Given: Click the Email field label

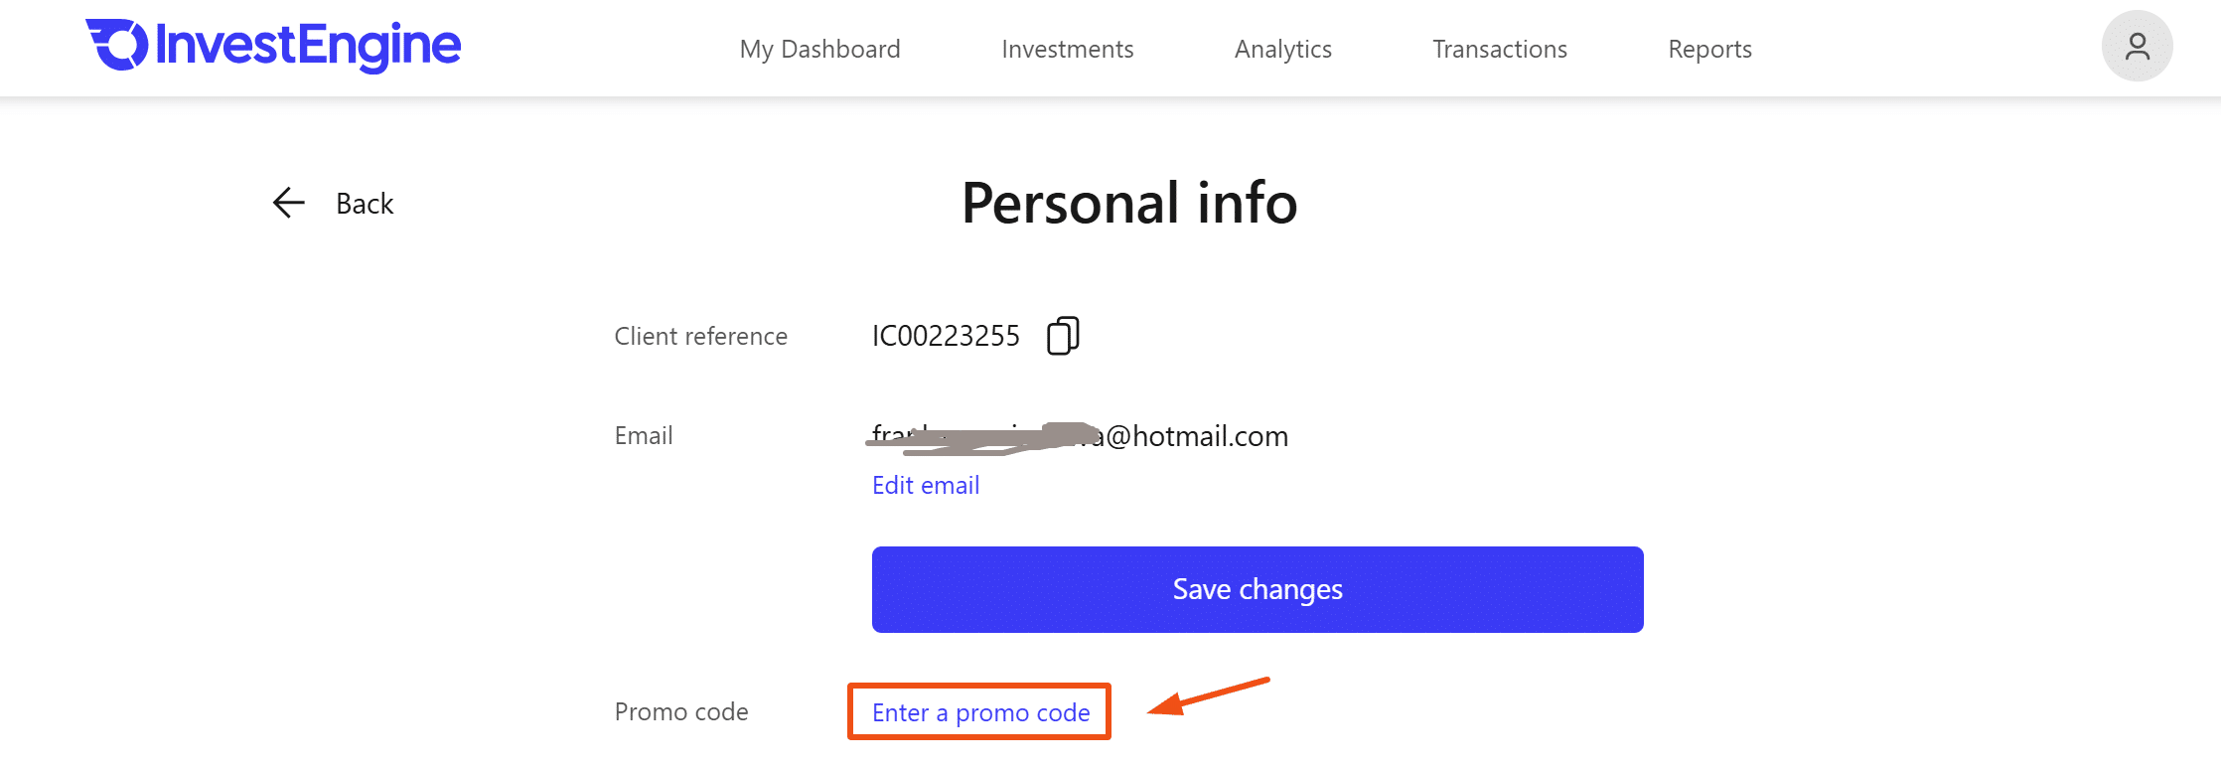Looking at the screenshot, I should (x=643, y=435).
